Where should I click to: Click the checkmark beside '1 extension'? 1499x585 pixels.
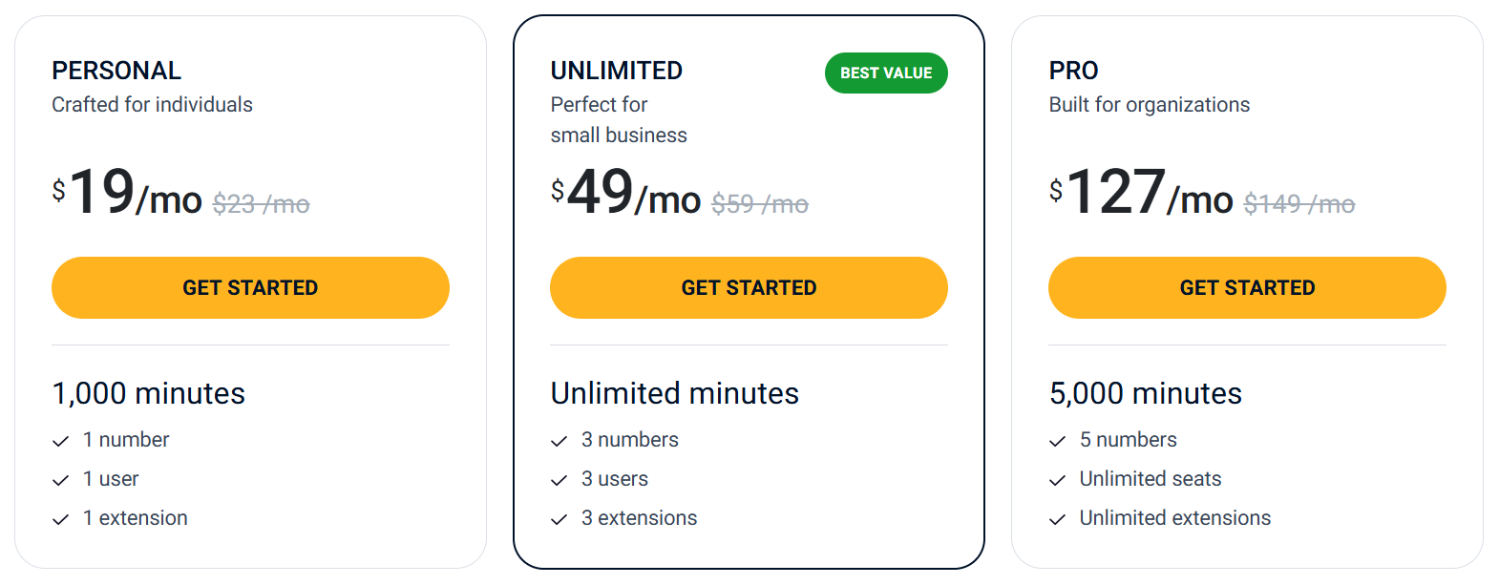59,518
